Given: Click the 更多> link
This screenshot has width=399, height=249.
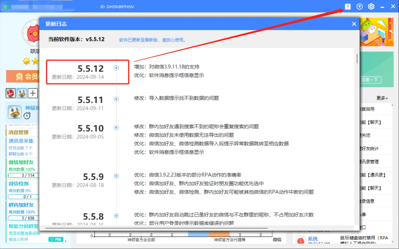Looking at the screenshot, I should tap(382, 98).
